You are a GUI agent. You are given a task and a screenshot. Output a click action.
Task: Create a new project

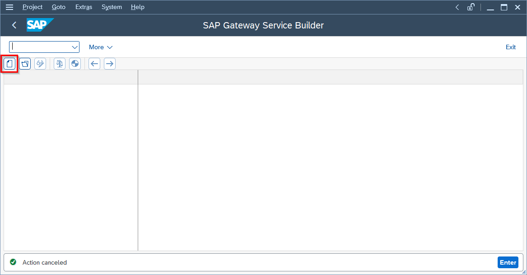[x=9, y=63]
